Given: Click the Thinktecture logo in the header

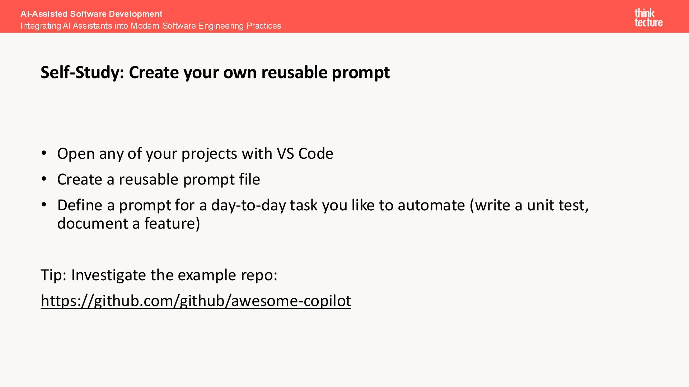Looking at the screenshot, I should [x=648, y=18].
